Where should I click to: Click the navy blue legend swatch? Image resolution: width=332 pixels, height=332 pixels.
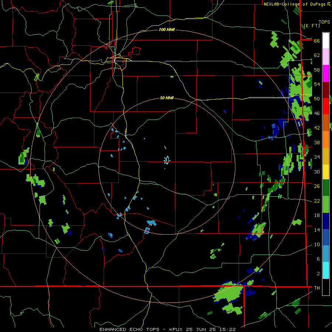pyautogui.click(x=326, y=221)
